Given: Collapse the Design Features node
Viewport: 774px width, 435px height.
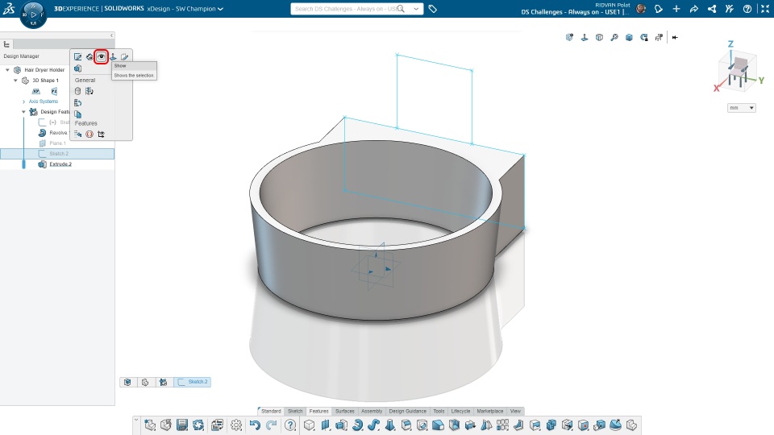Looking at the screenshot, I should pyautogui.click(x=23, y=112).
